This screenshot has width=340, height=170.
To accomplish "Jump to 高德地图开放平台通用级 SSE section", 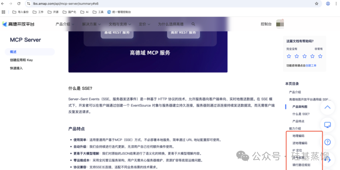I will coord(310,99).
